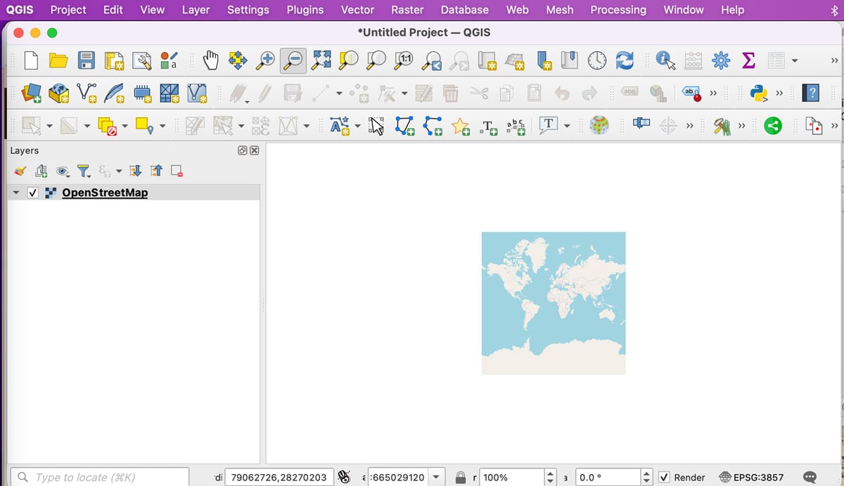
Task: Open the Style Manager icon
Action: tap(169, 60)
